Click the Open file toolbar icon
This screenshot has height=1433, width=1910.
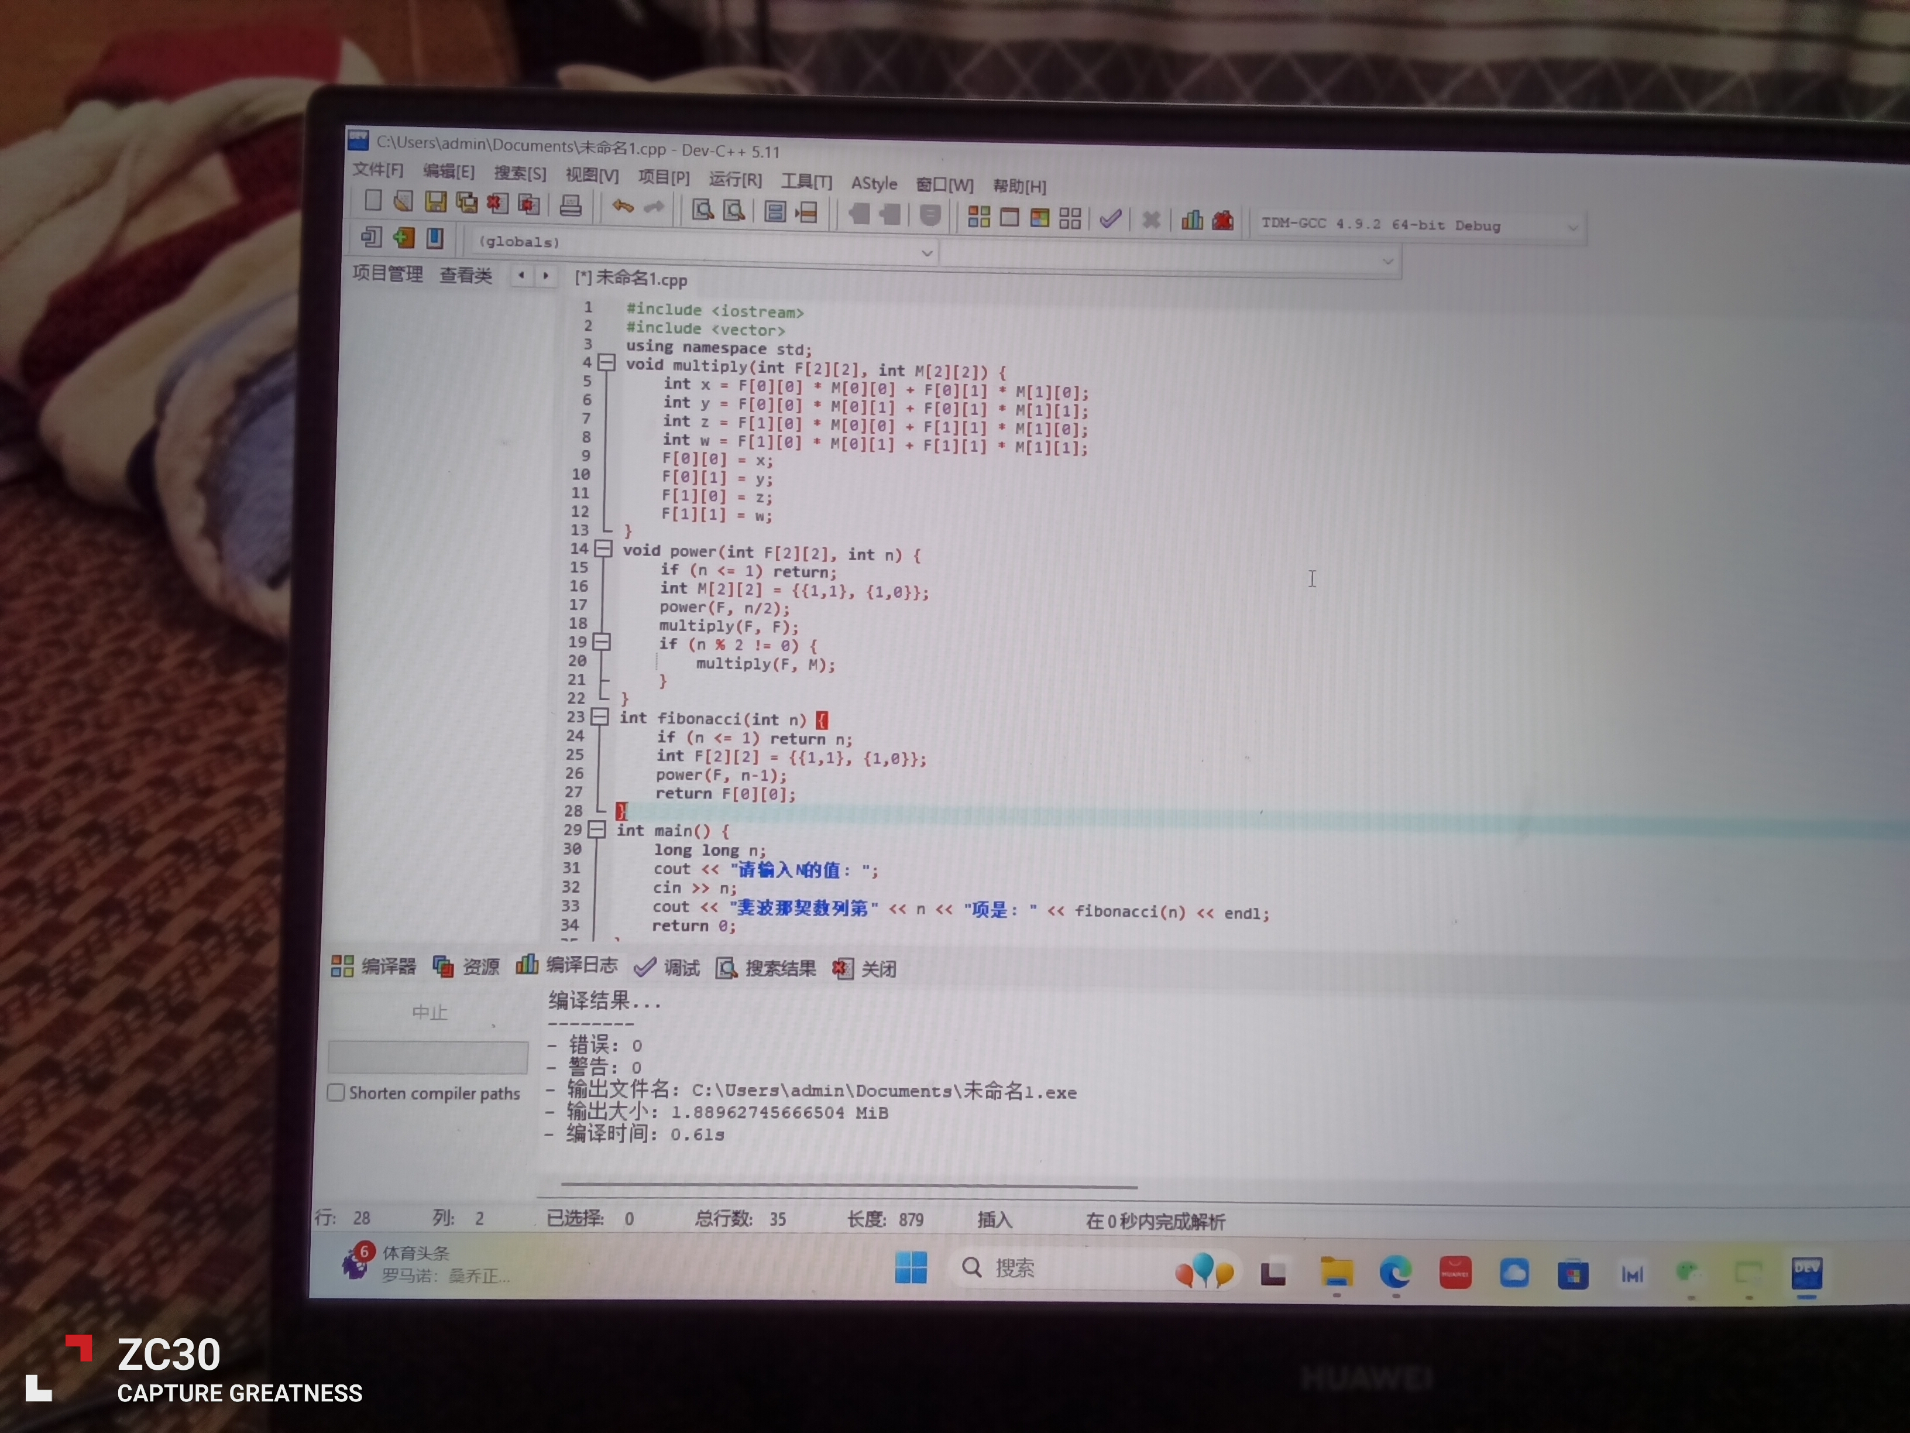403,202
